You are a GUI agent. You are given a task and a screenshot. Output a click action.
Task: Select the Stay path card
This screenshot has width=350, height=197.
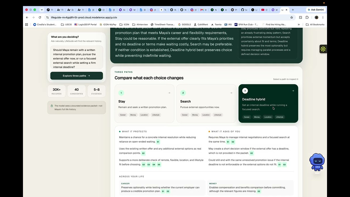tap(144, 103)
